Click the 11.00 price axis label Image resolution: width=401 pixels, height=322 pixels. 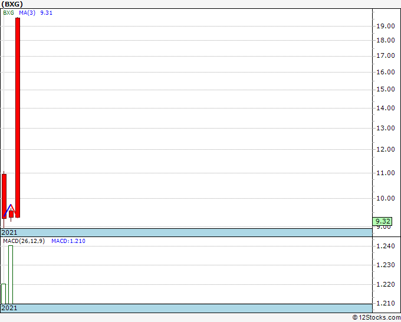386,173
